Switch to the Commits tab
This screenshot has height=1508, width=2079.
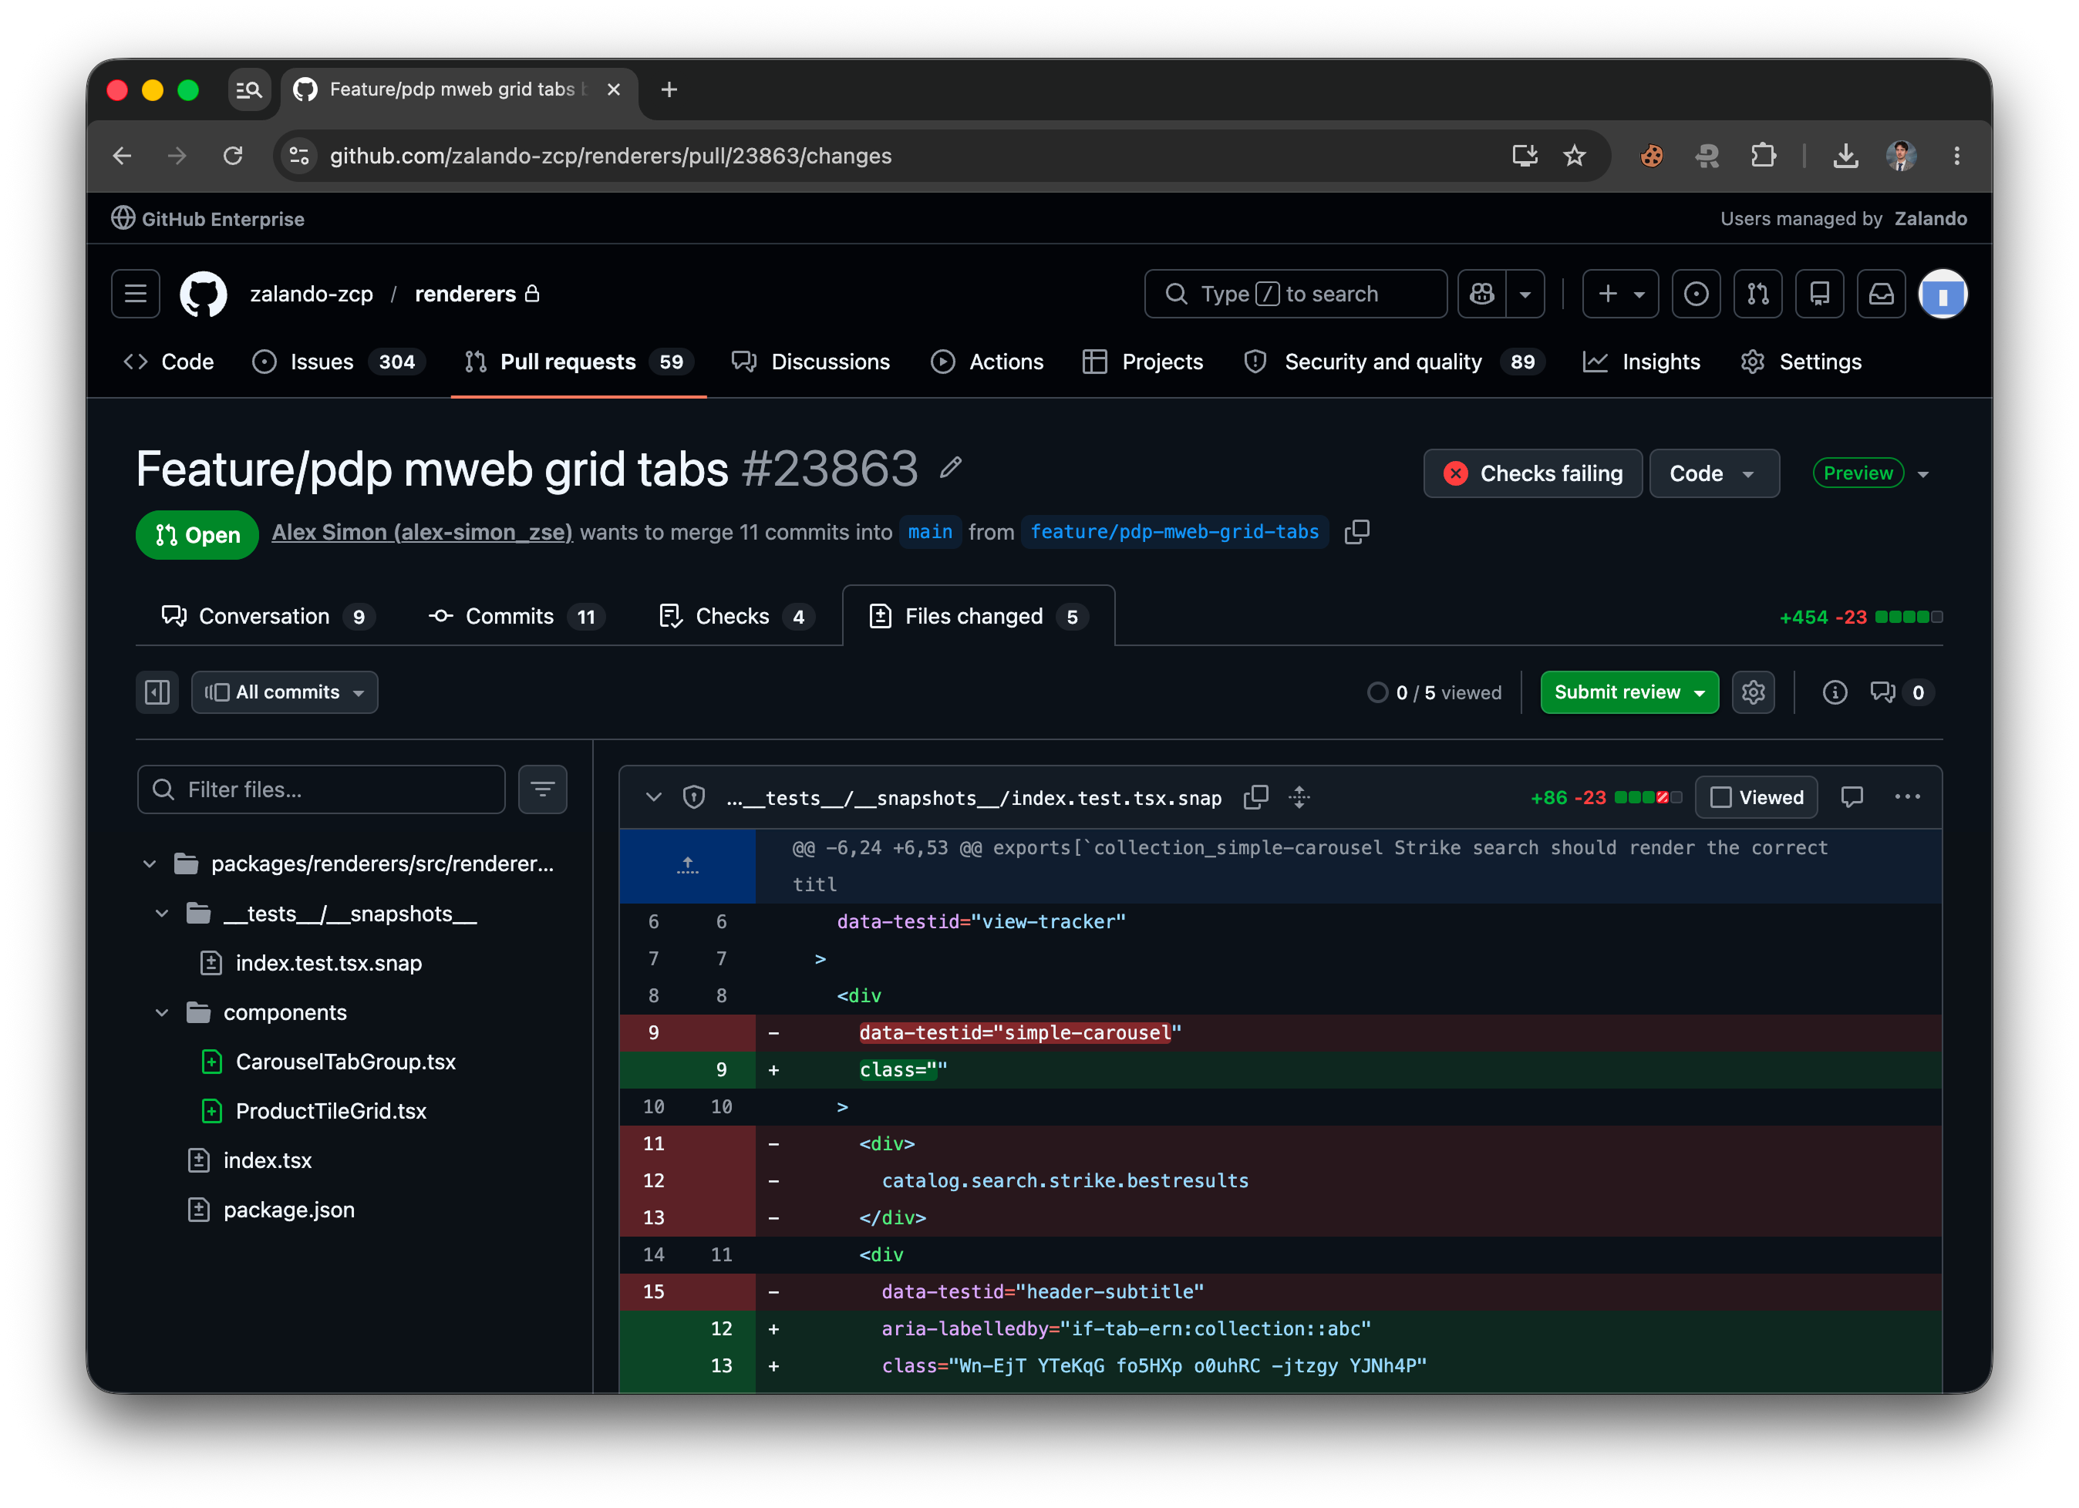coord(516,617)
